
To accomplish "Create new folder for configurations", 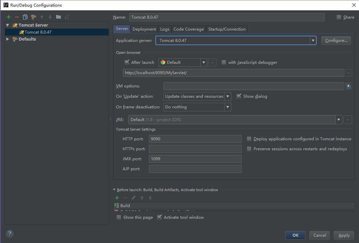I will tap(59, 17).
